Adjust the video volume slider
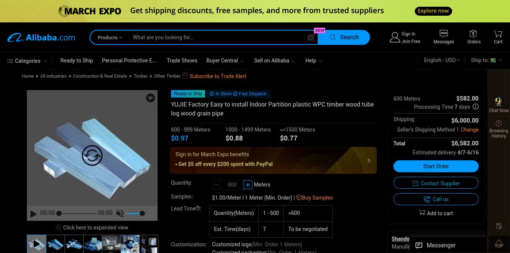This screenshot has width=510, height=253. [x=135, y=213]
